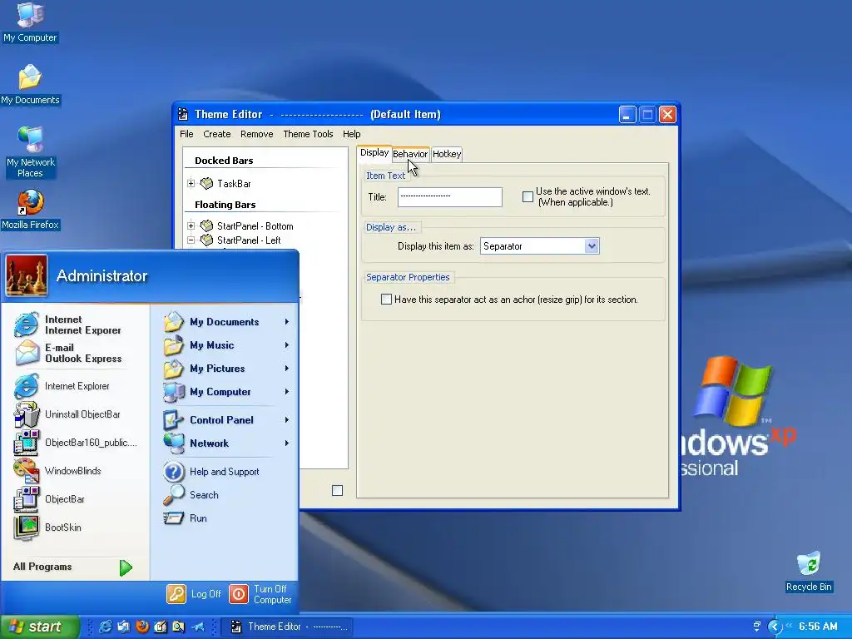Enable Use the active window's text checkbox
The image size is (852, 639).
[x=528, y=196]
